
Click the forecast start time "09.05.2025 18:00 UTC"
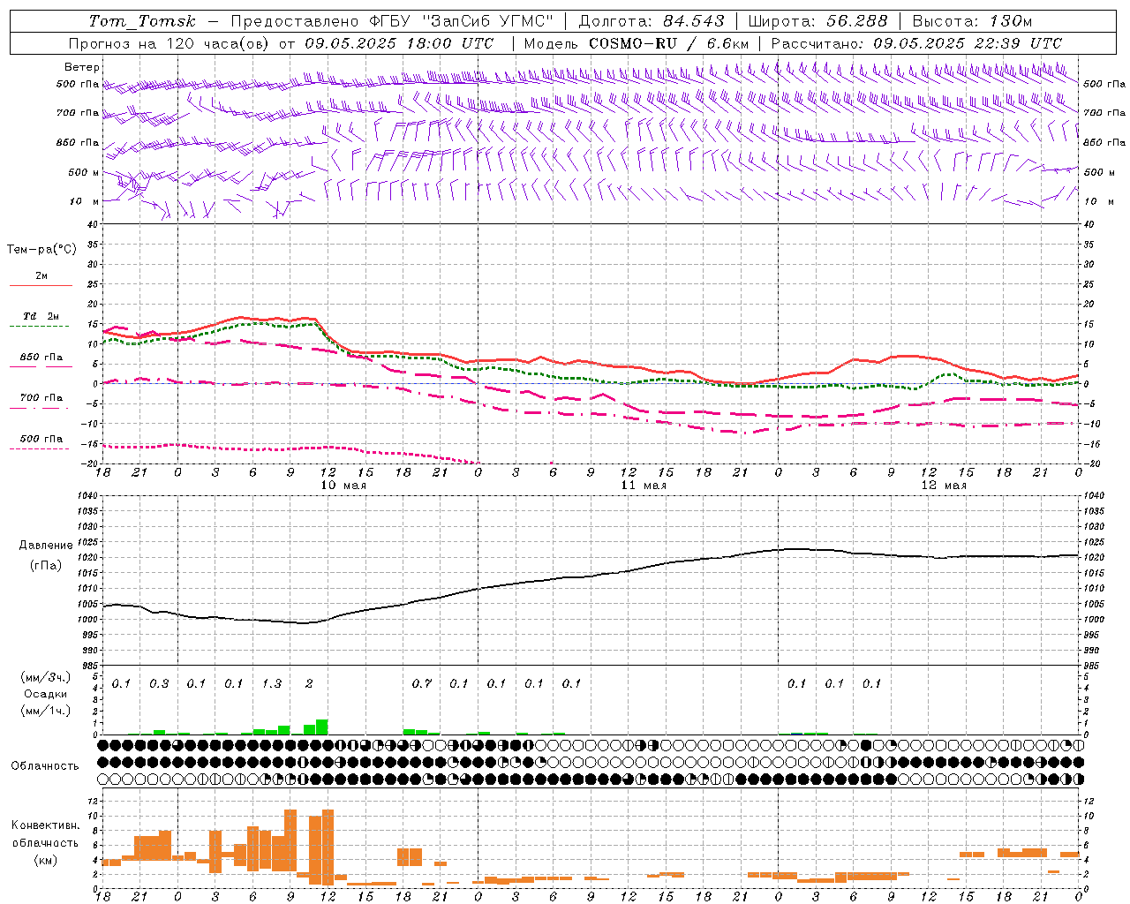point(399,43)
